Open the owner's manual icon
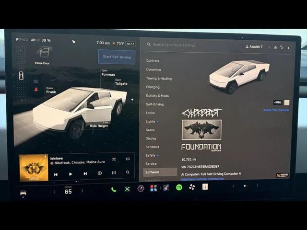 205,187
